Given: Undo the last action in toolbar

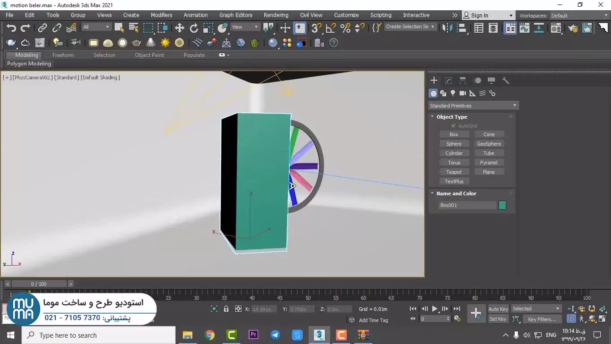Looking at the screenshot, I should coord(11,28).
